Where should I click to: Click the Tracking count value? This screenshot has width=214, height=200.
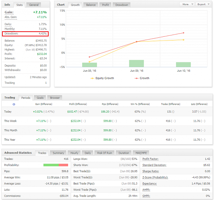pyautogui.click(x=46, y=83)
